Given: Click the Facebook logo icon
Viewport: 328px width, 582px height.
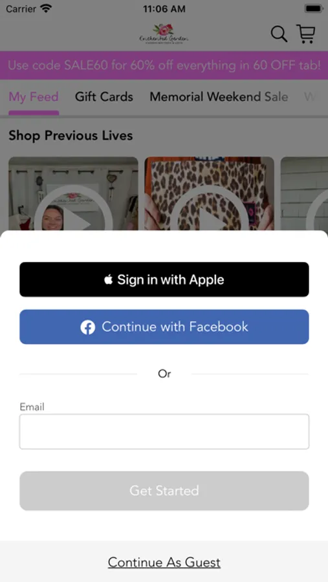Looking at the screenshot, I should coord(88,327).
